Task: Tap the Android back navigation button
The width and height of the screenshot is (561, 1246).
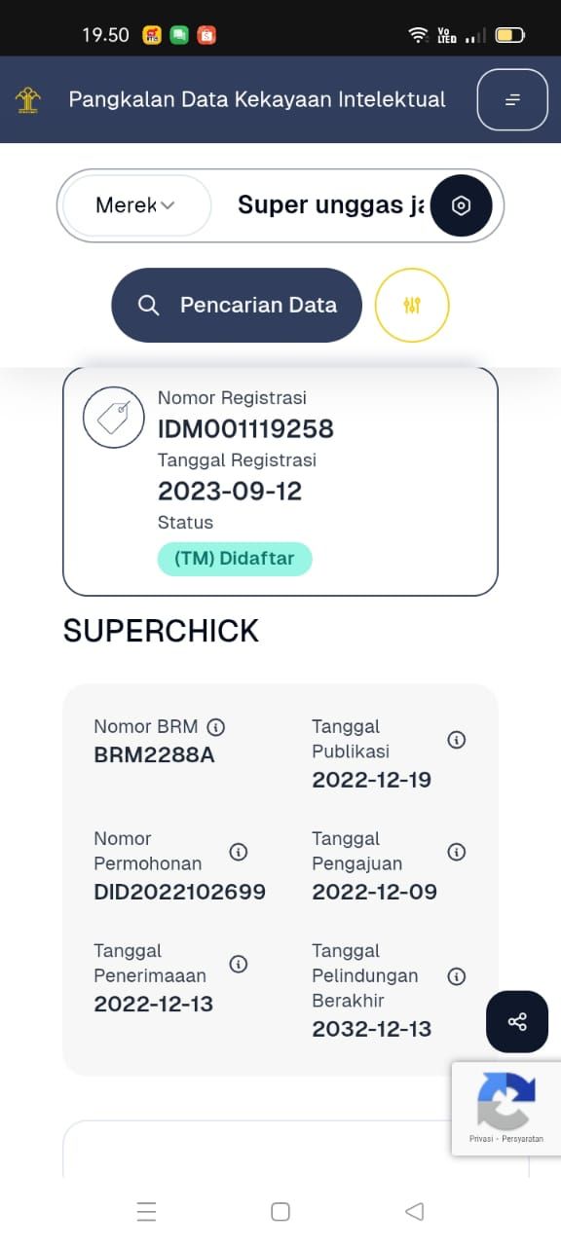Action: pyautogui.click(x=414, y=1211)
